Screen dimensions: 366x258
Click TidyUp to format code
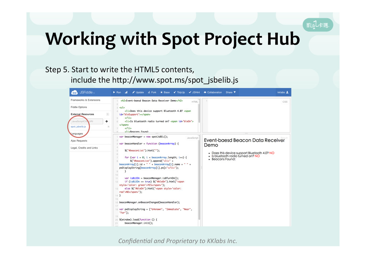pos(179,92)
